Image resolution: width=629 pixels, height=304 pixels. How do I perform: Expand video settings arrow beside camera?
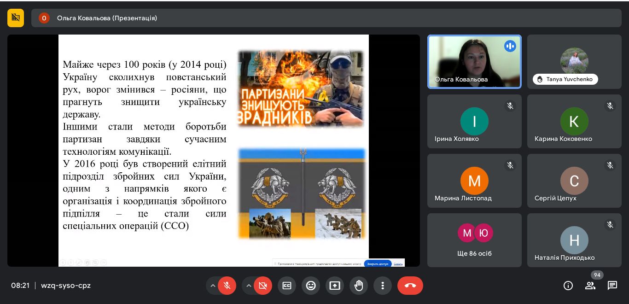click(x=249, y=286)
